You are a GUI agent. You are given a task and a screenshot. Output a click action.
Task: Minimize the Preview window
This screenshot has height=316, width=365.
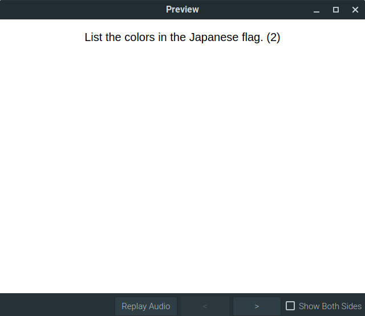point(317,10)
